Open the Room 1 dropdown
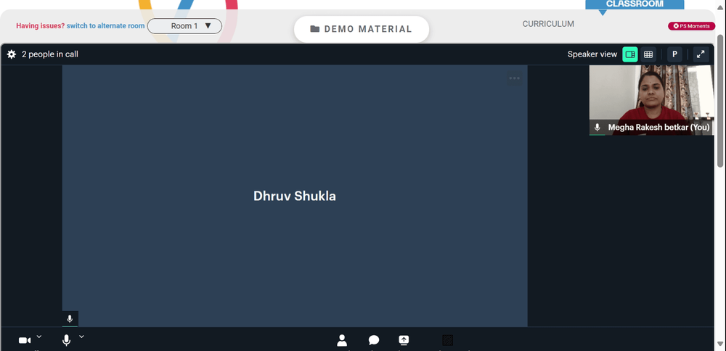The height and width of the screenshot is (351, 726). [184, 26]
